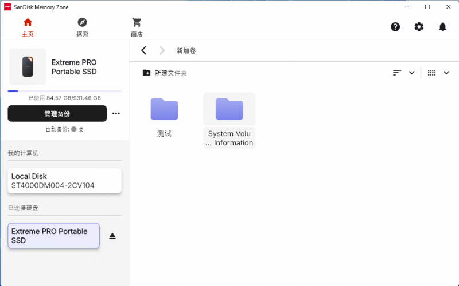The width and height of the screenshot is (459, 286).
Task: Click the back navigation arrow
Action: (144, 51)
